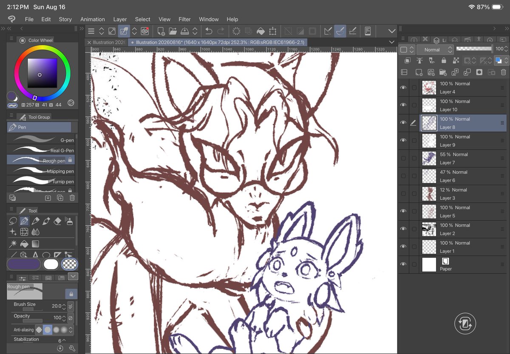Click Merge with layer below icon
Viewport: 510px width, 354px height.
467,72
